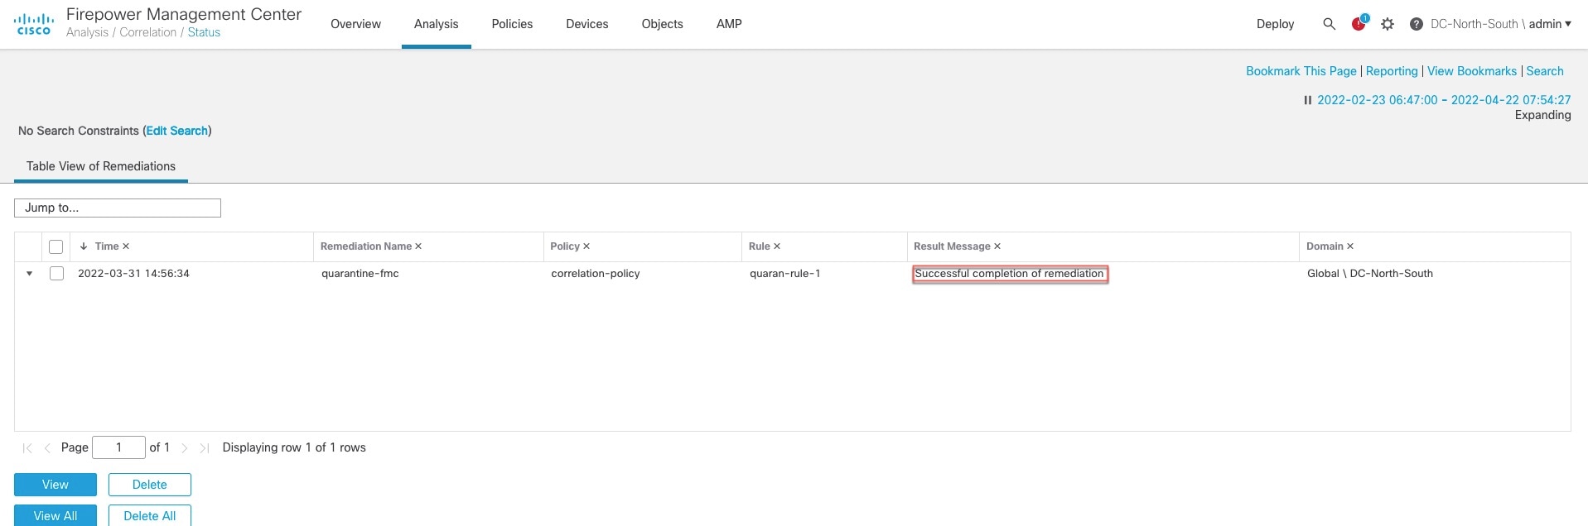1588x526 pixels.
Task: Click the Status breadcrumb link
Action: 204,32
